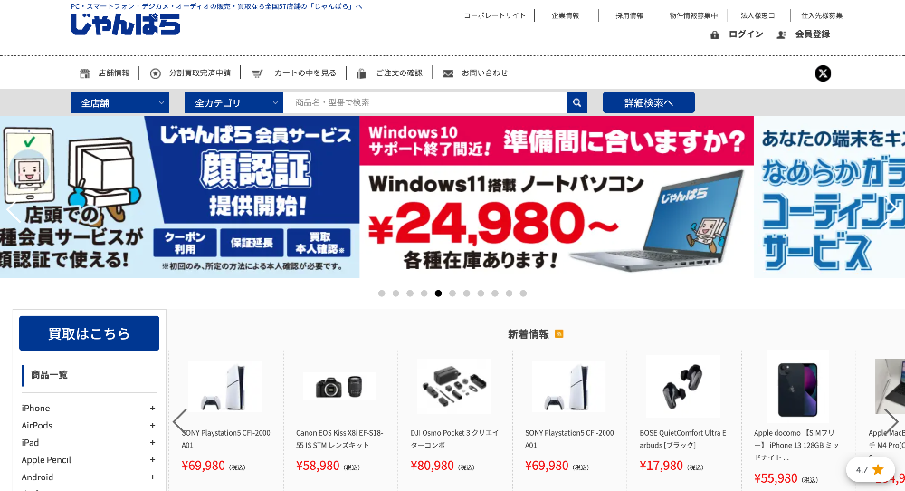Click the store icon for 店舗情報
Screen dimensions: 905x491
tap(85, 73)
